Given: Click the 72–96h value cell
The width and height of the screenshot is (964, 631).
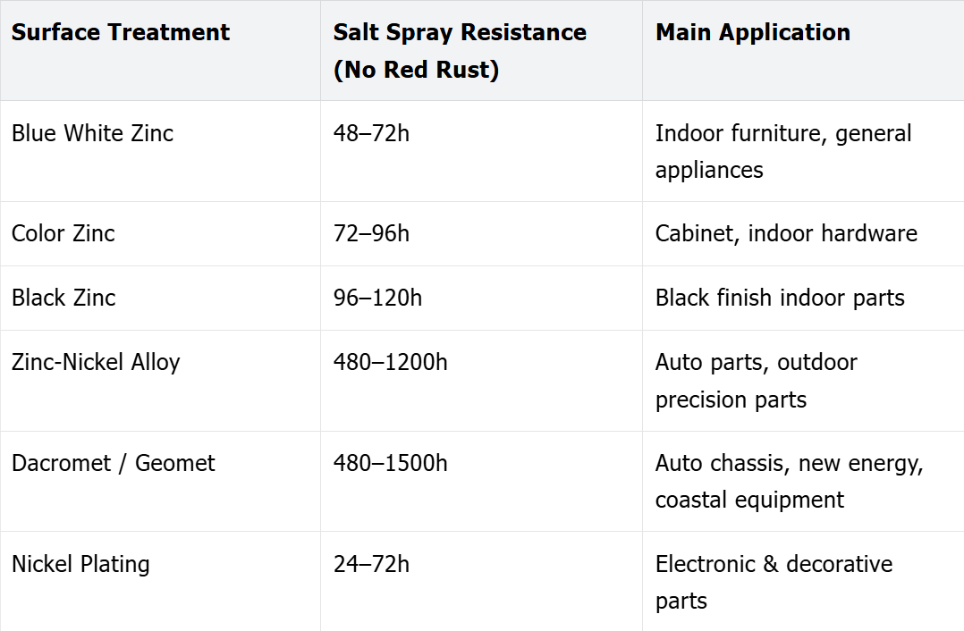Looking at the screenshot, I should [371, 233].
